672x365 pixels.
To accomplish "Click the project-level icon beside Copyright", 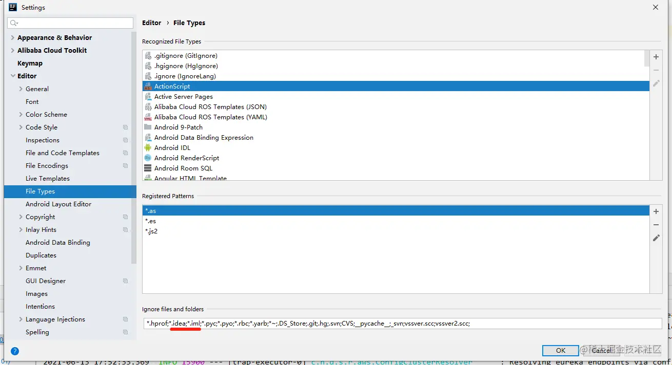I will point(125,217).
